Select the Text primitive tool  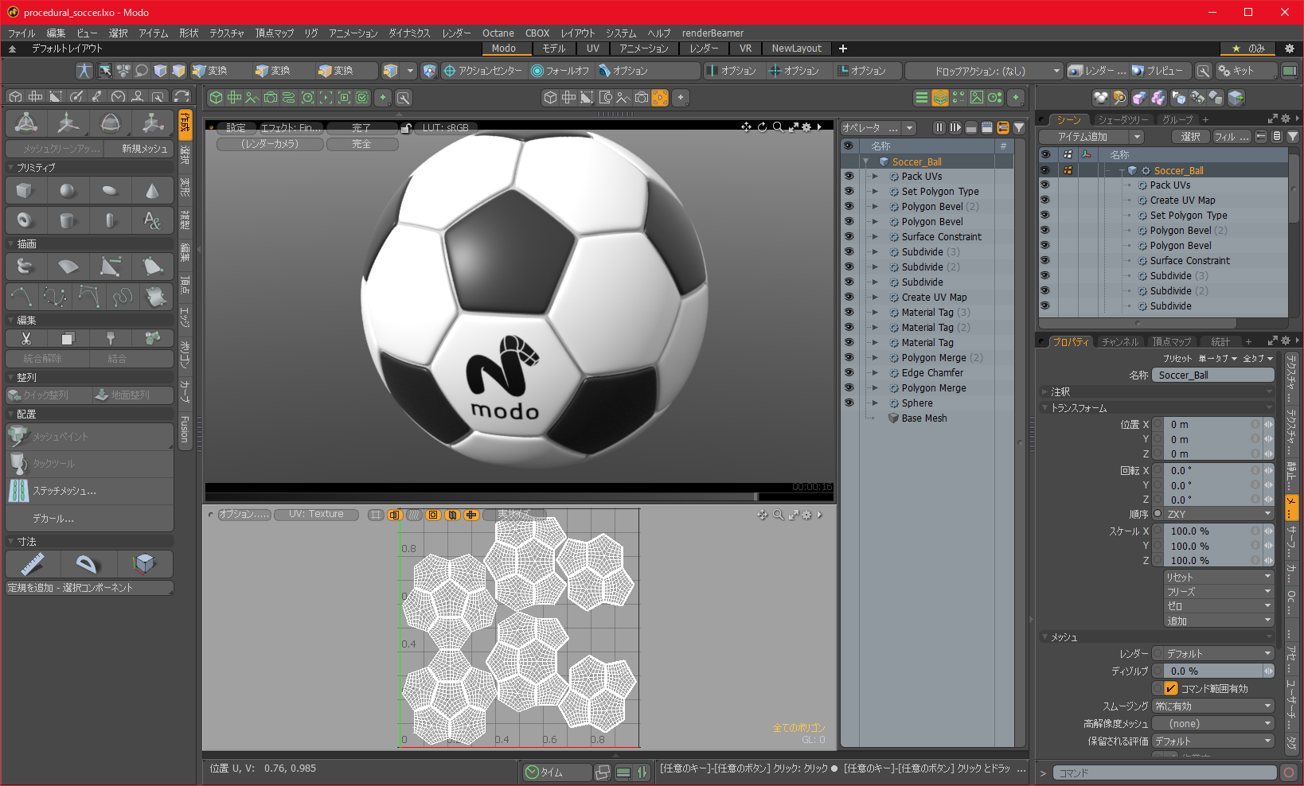[152, 220]
